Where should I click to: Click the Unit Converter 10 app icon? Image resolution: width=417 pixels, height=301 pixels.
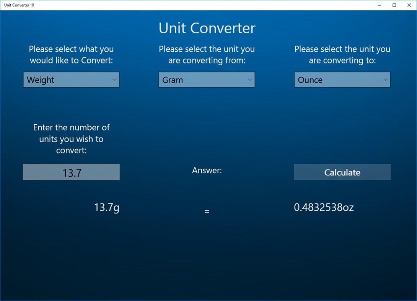4,5
